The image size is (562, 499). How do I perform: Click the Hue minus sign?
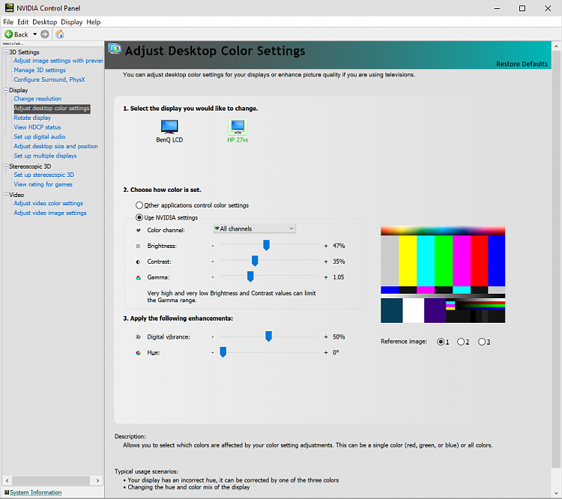tap(213, 353)
